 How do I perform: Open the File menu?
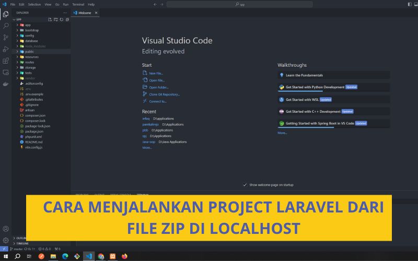coord(13,4)
